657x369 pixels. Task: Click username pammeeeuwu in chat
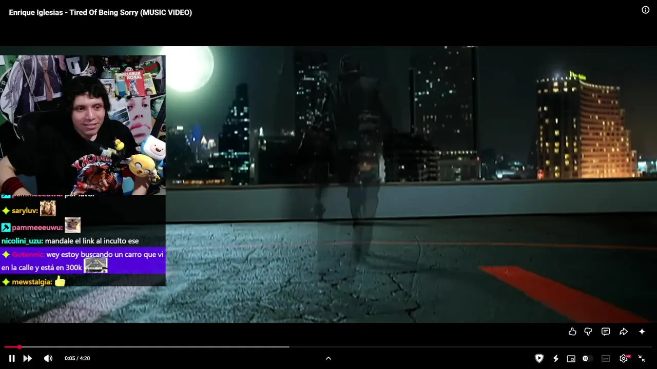pyautogui.click(x=37, y=228)
